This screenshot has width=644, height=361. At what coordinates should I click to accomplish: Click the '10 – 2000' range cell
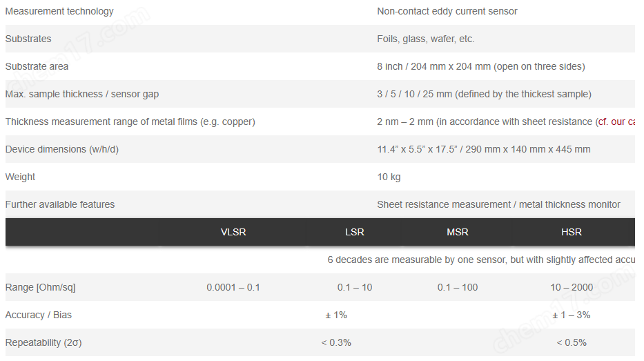pos(572,287)
